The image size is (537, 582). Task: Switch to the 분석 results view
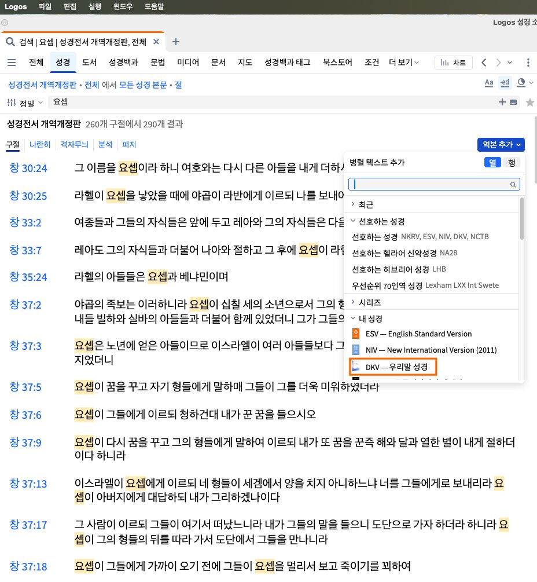(x=105, y=144)
